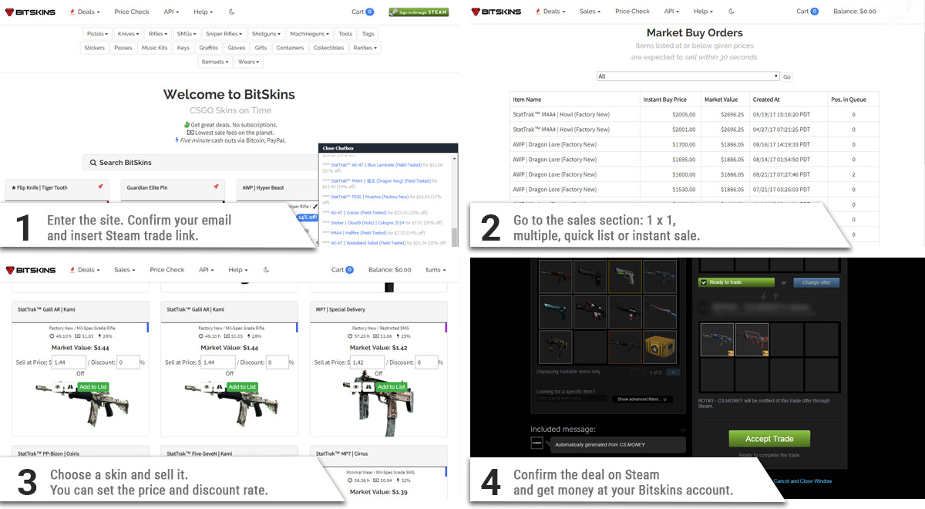Click Sign in through Steam button
The image size is (925, 509).
coord(419,12)
